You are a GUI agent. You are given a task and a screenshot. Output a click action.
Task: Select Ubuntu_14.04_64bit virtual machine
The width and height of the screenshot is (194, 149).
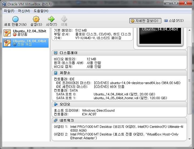[26, 43]
